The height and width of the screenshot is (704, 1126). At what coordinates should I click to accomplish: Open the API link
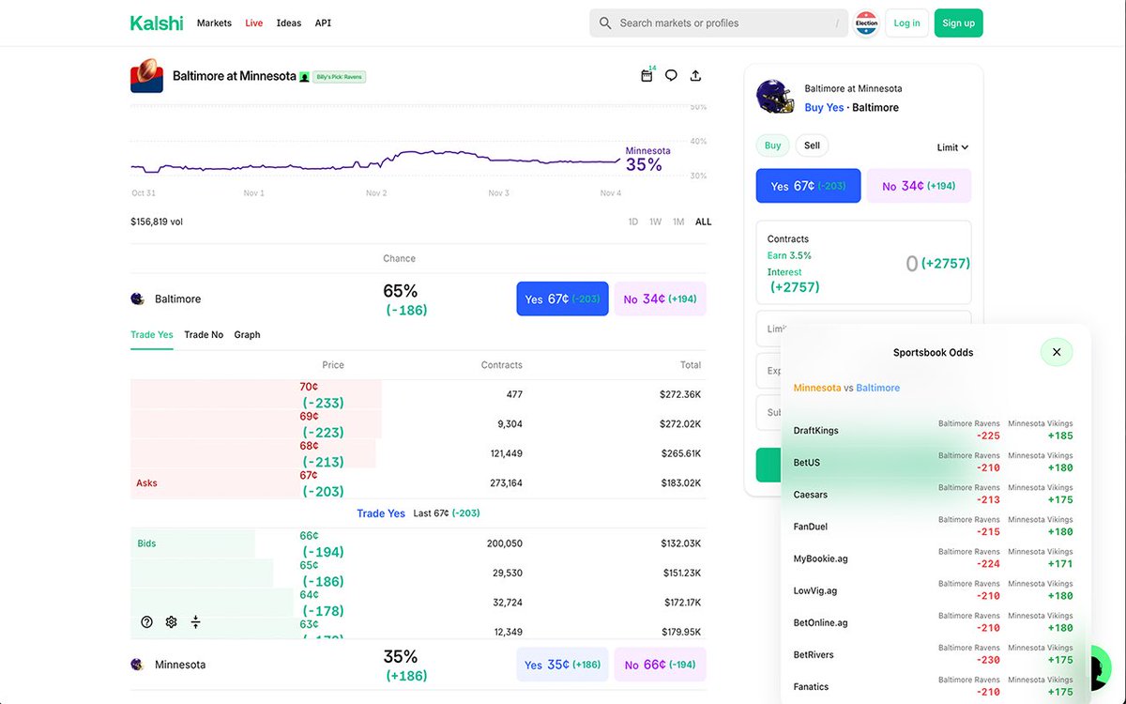[x=323, y=23]
